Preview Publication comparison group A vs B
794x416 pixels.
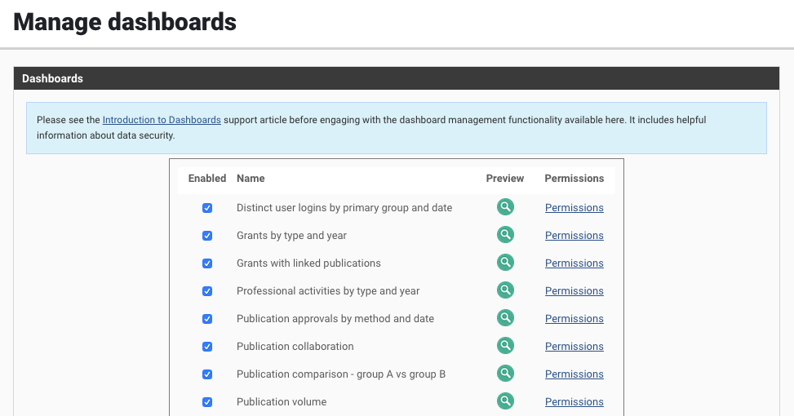[506, 374]
